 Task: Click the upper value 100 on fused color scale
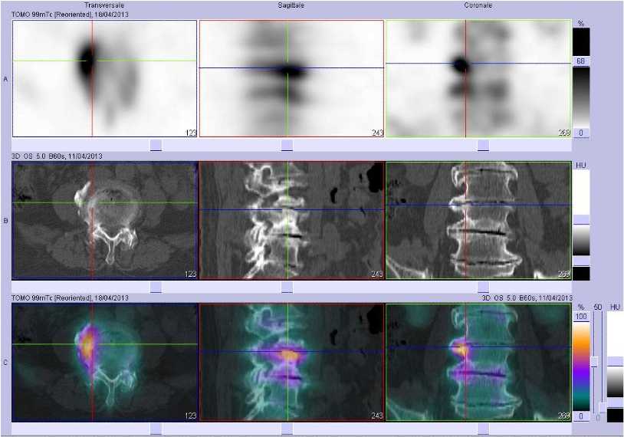pos(581,317)
